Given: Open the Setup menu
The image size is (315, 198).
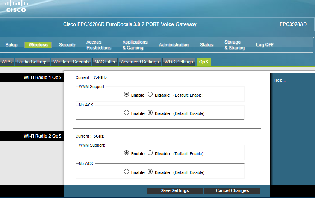Looking at the screenshot, I should click(11, 45).
